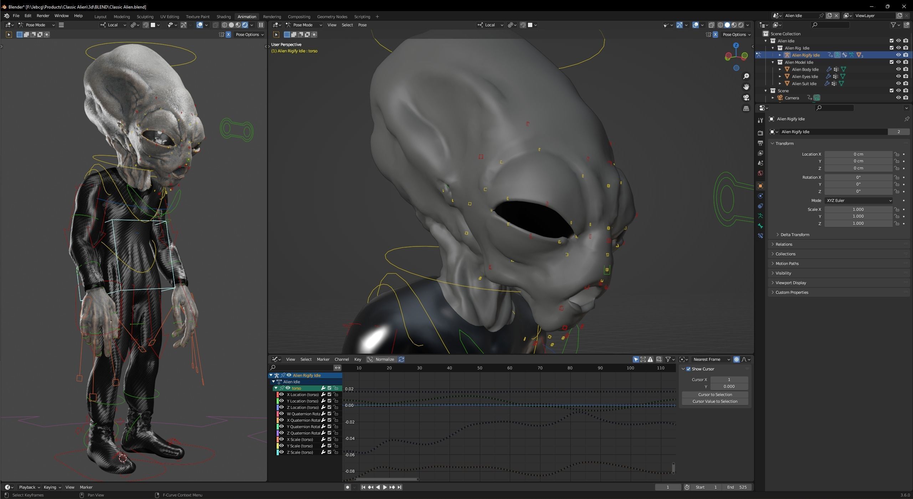Screen dimensions: 913x499
Task: Hide the X Location (torso) curve
Action: coord(281,395)
